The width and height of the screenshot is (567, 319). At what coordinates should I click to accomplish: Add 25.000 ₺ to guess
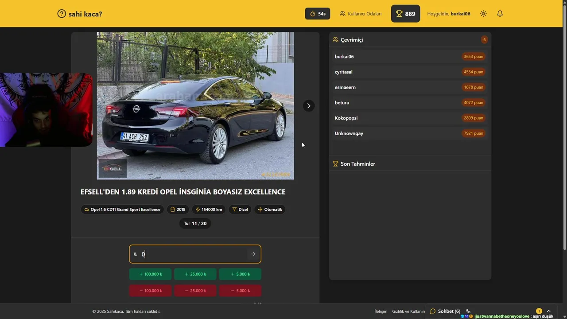(195, 274)
